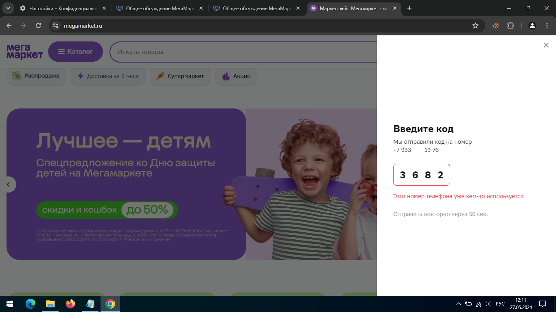Close the Маркетплейс Мегамаркет browser tab

tap(394, 8)
